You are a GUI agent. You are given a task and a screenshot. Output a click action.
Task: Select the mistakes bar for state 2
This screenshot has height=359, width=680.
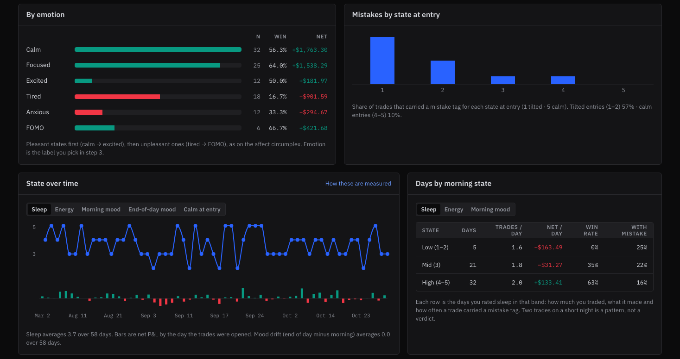click(x=443, y=72)
